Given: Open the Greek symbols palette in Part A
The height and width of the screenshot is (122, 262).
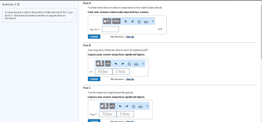Looking at the screenshot, I should click(x=116, y=21).
